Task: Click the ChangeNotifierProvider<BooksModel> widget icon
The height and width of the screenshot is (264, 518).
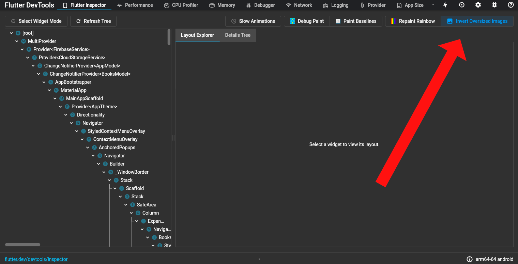Action: pos(45,74)
